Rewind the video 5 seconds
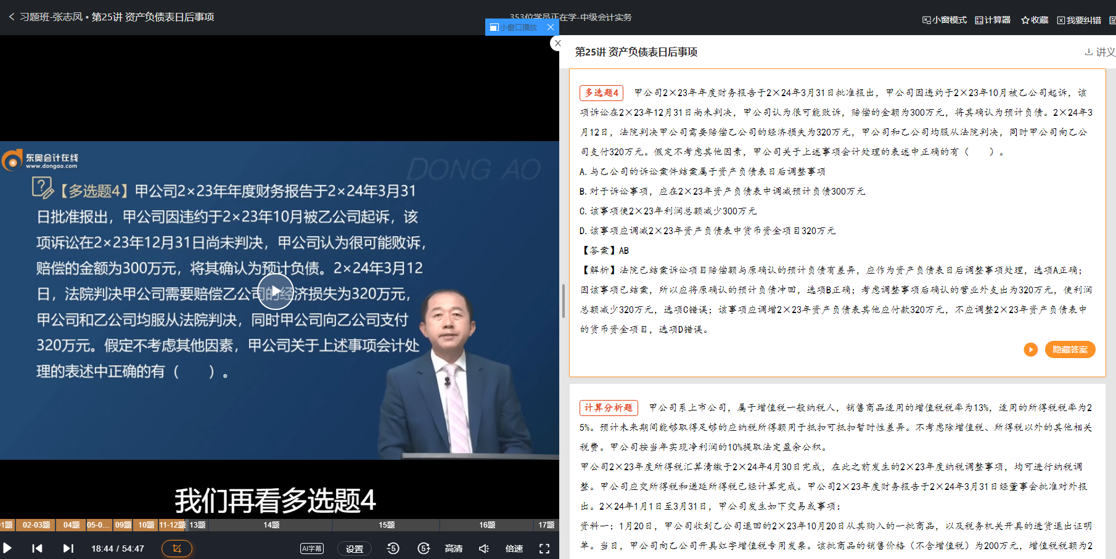This screenshot has width=1116, height=559. (393, 548)
